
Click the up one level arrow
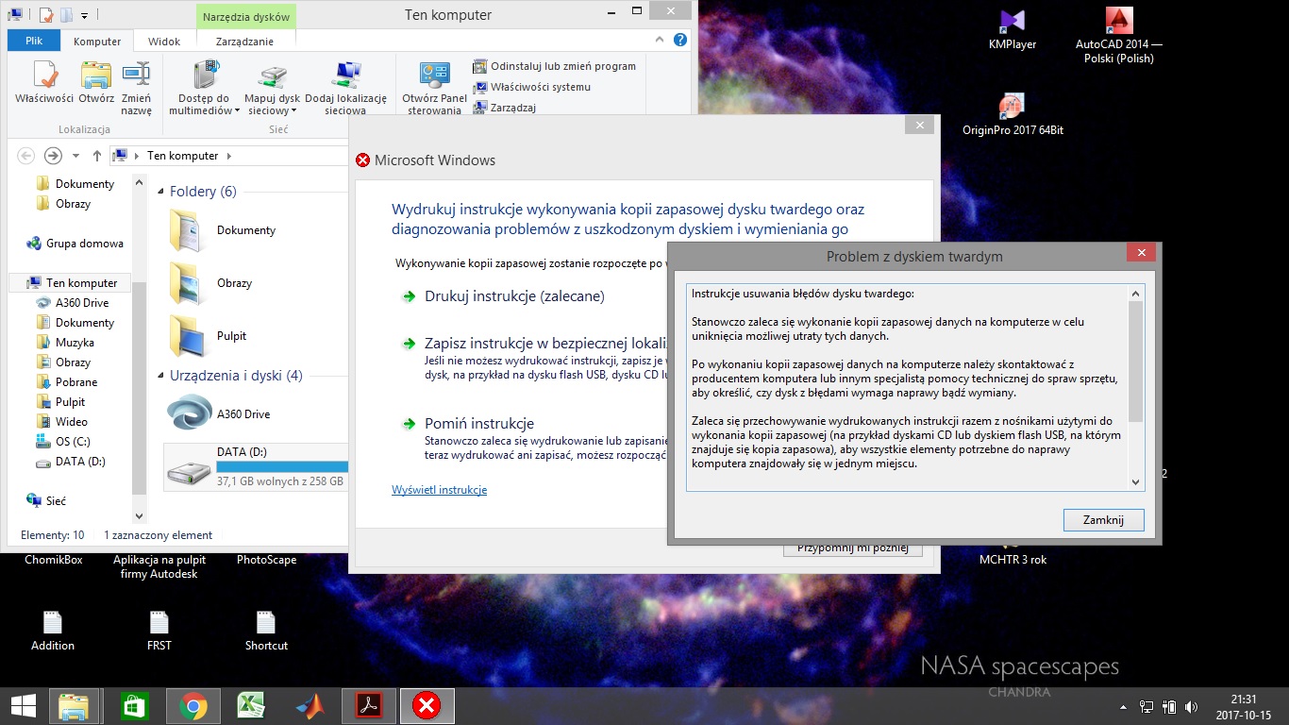(x=96, y=156)
